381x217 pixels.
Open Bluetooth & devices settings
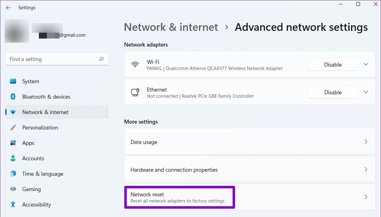pyautogui.click(x=57, y=97)
